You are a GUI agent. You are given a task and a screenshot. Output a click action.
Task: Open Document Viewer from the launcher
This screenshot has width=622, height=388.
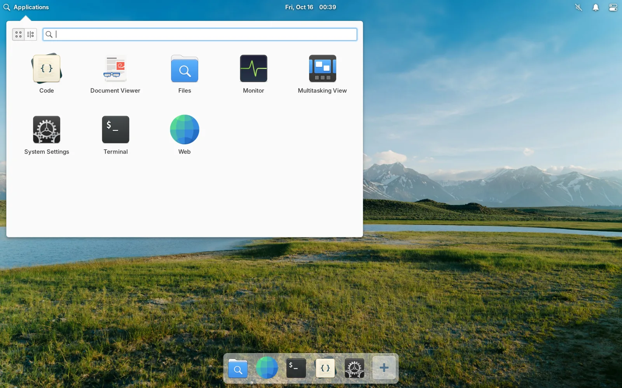click(115, 74)
